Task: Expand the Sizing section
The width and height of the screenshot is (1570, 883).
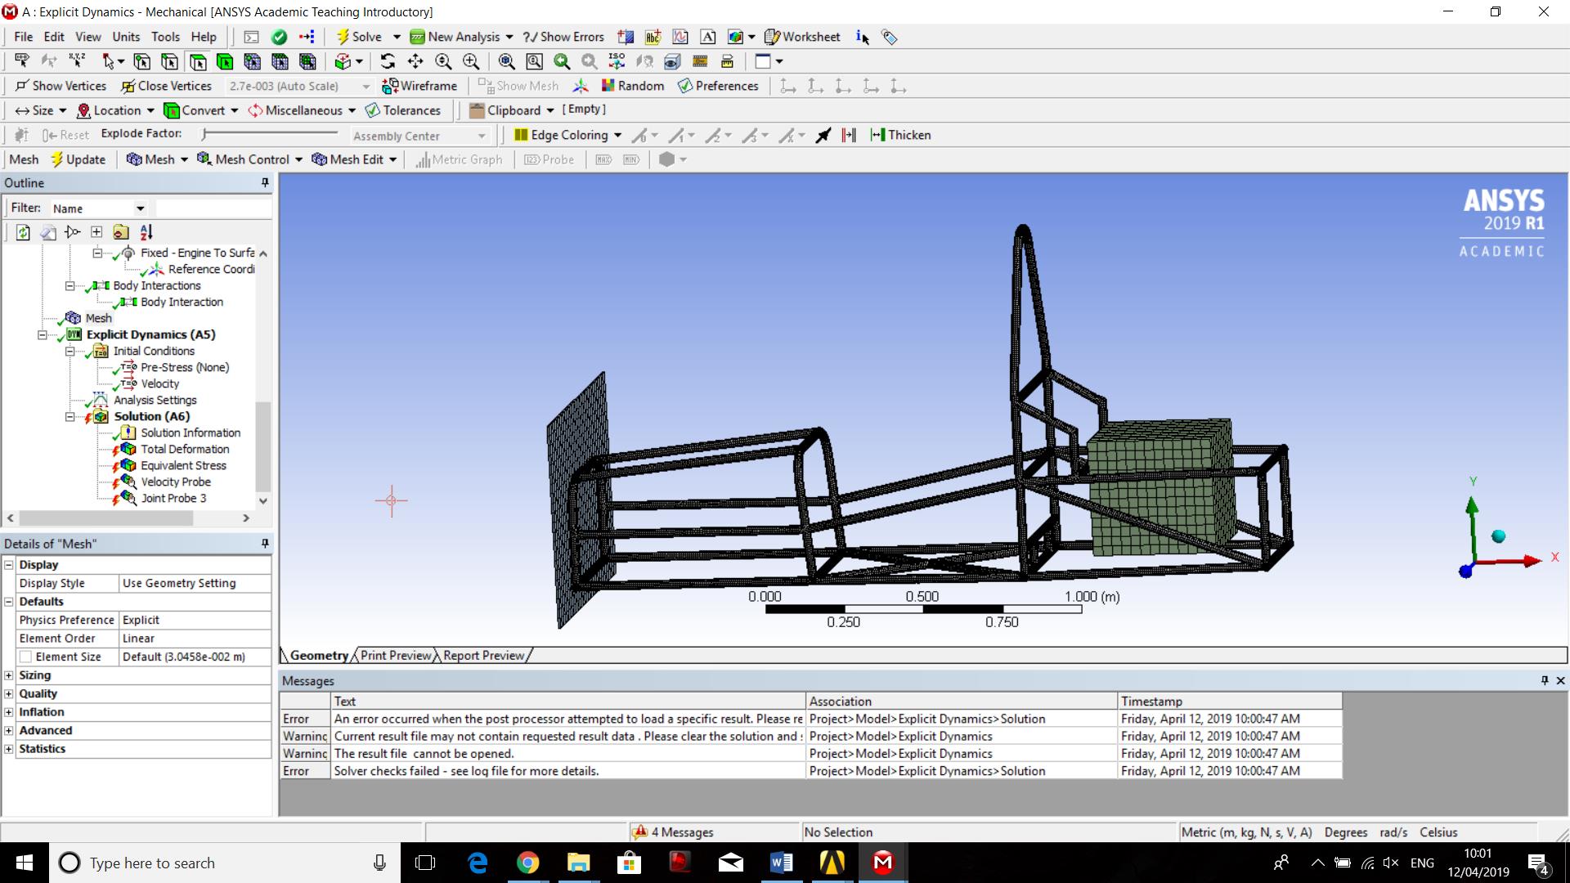Action: [9, 675]
